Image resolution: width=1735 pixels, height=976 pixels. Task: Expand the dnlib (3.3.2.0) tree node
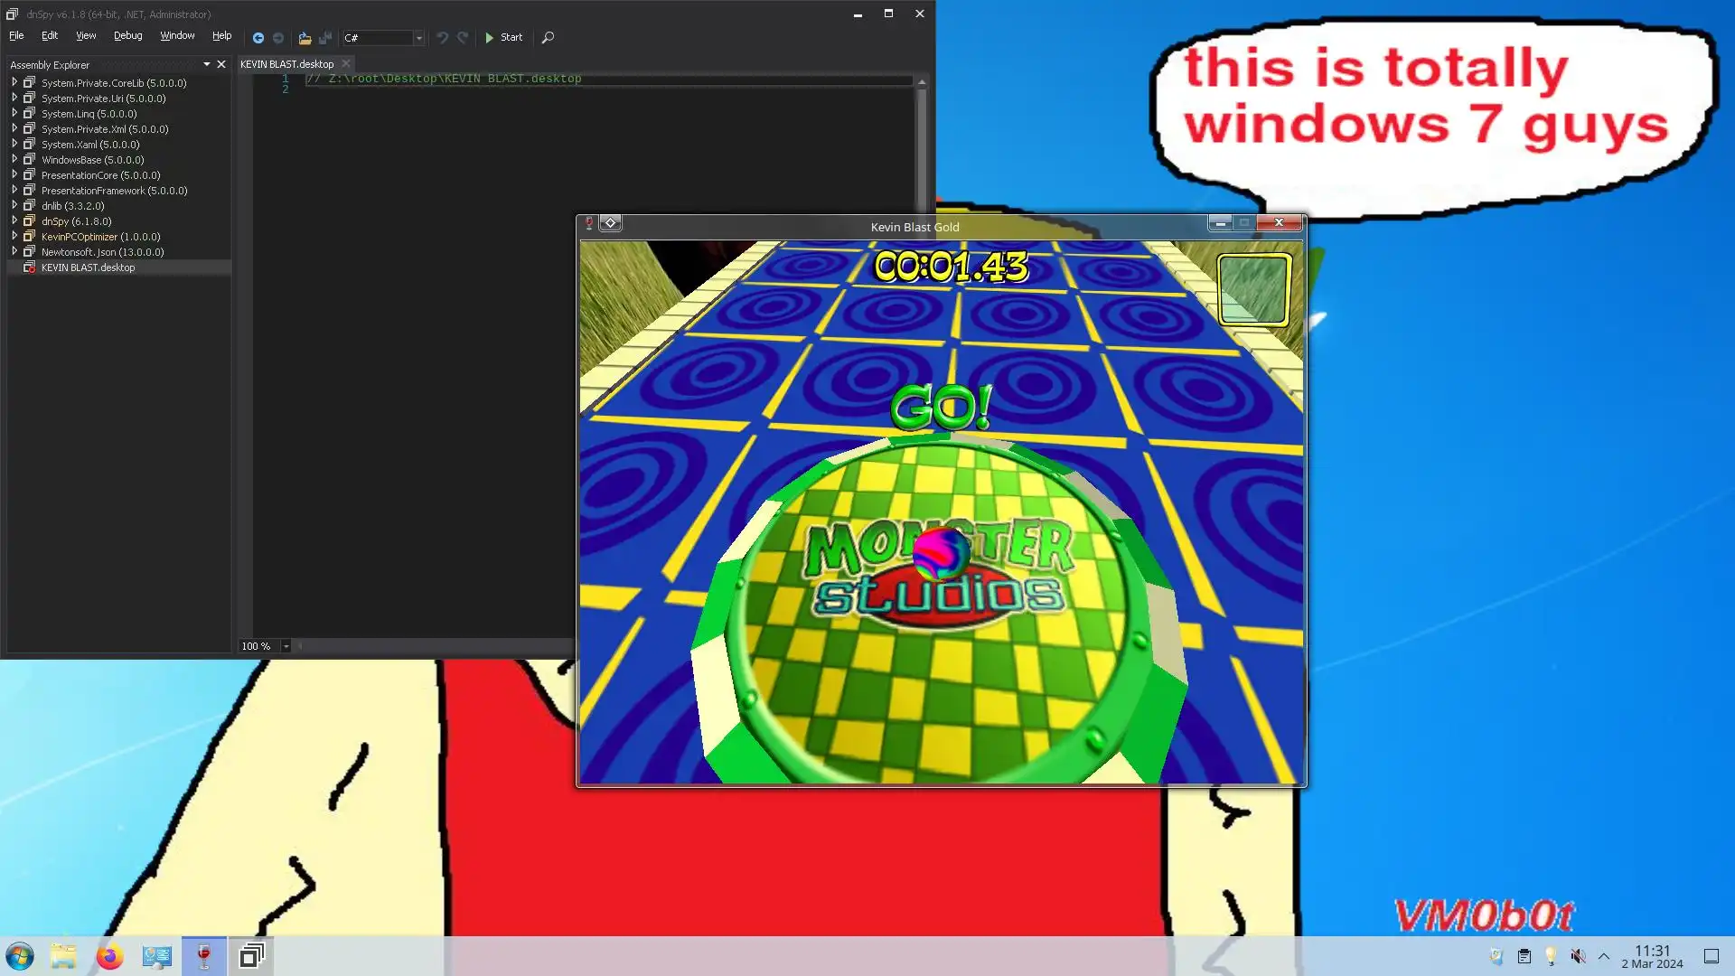14,206
